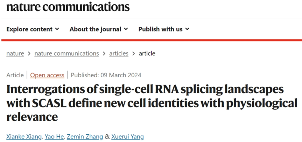
Task: Expand the chevron beside About the journal
Action: click(x=126, y=29)
